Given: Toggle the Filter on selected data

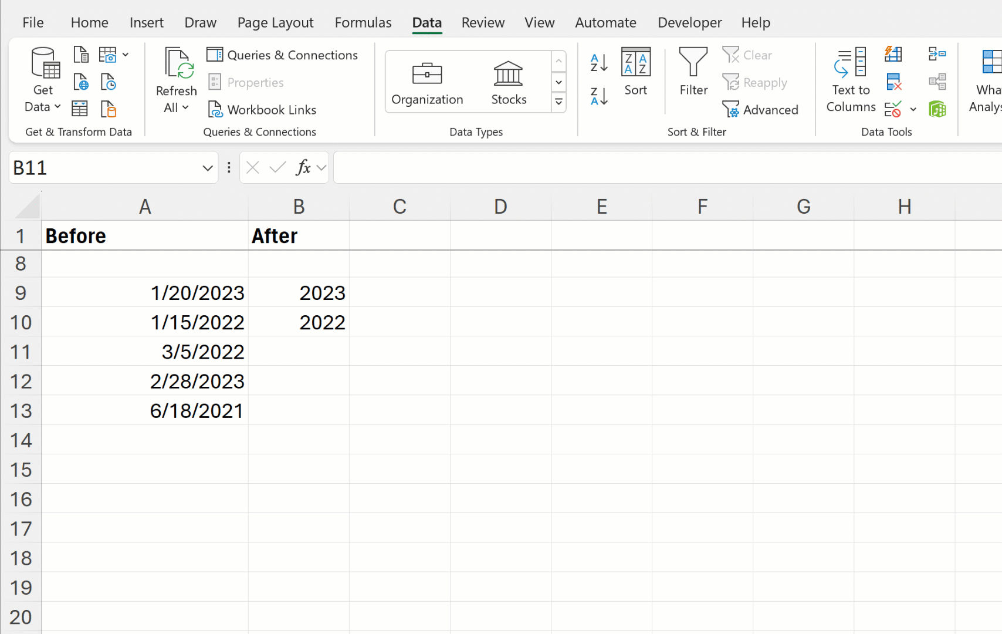Looking at the screenshot, I should [693, 73].
